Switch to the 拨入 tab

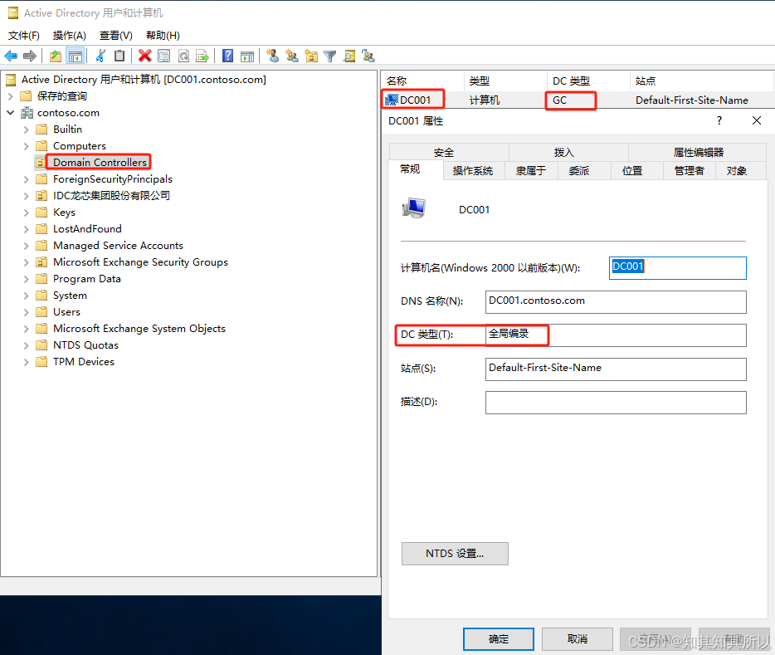pyautogui.click(x=569, y=152)
